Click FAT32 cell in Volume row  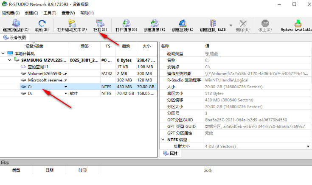tap(107, 73)
